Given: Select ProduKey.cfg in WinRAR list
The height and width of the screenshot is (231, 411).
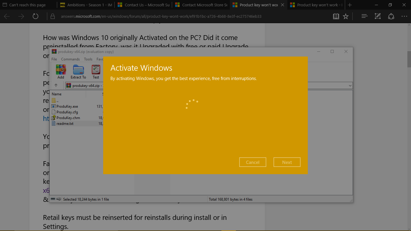Looking at the screenshot, I should coord(67,112).
